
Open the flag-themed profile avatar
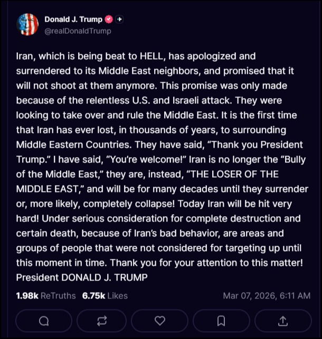coord(27,25)
